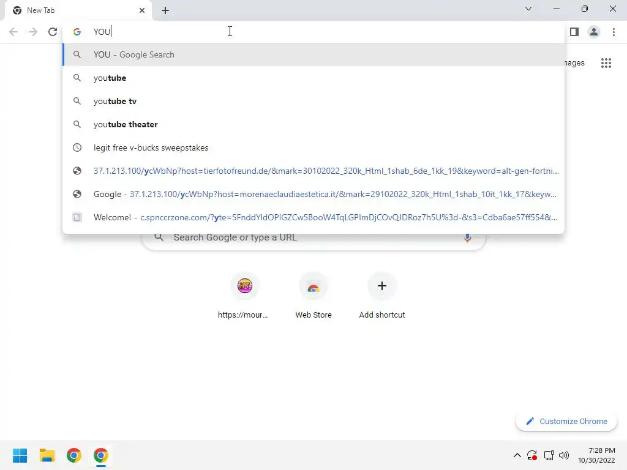
Task: Select the 'YOU - Google Search' suggestion
Action: point(314,54)
